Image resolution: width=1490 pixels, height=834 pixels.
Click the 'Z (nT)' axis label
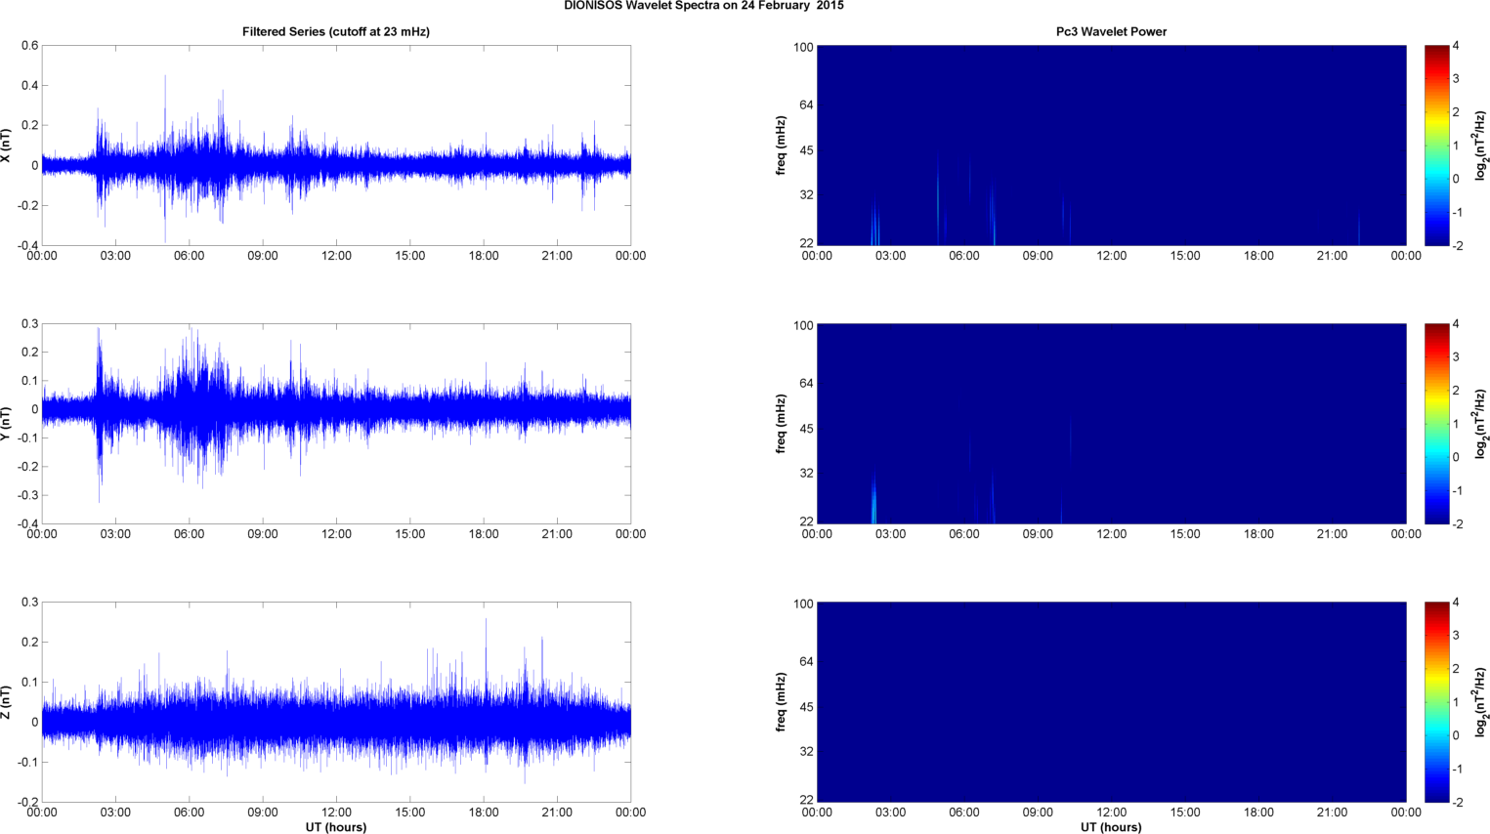pos(6,702)
